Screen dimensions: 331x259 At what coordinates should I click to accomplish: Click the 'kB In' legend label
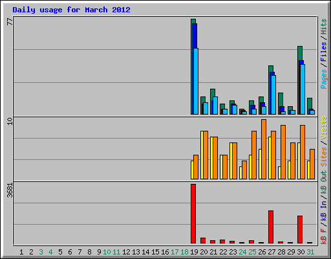(323, 210)
